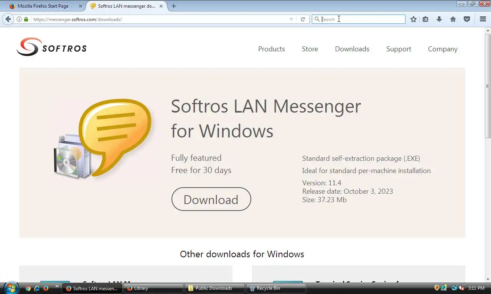The width and height of the screenshot is (491, 294).
Task: Select the Softros LAN messenger downloads tab
Action: (x=127, y=6)
